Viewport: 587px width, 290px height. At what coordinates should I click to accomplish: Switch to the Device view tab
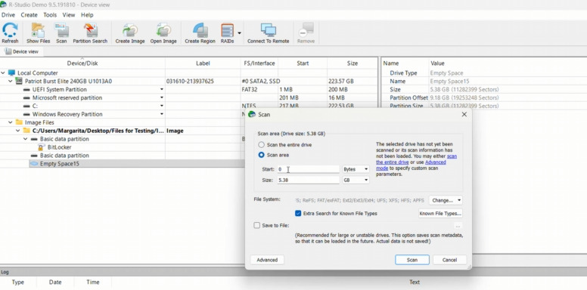pos(22,51)
